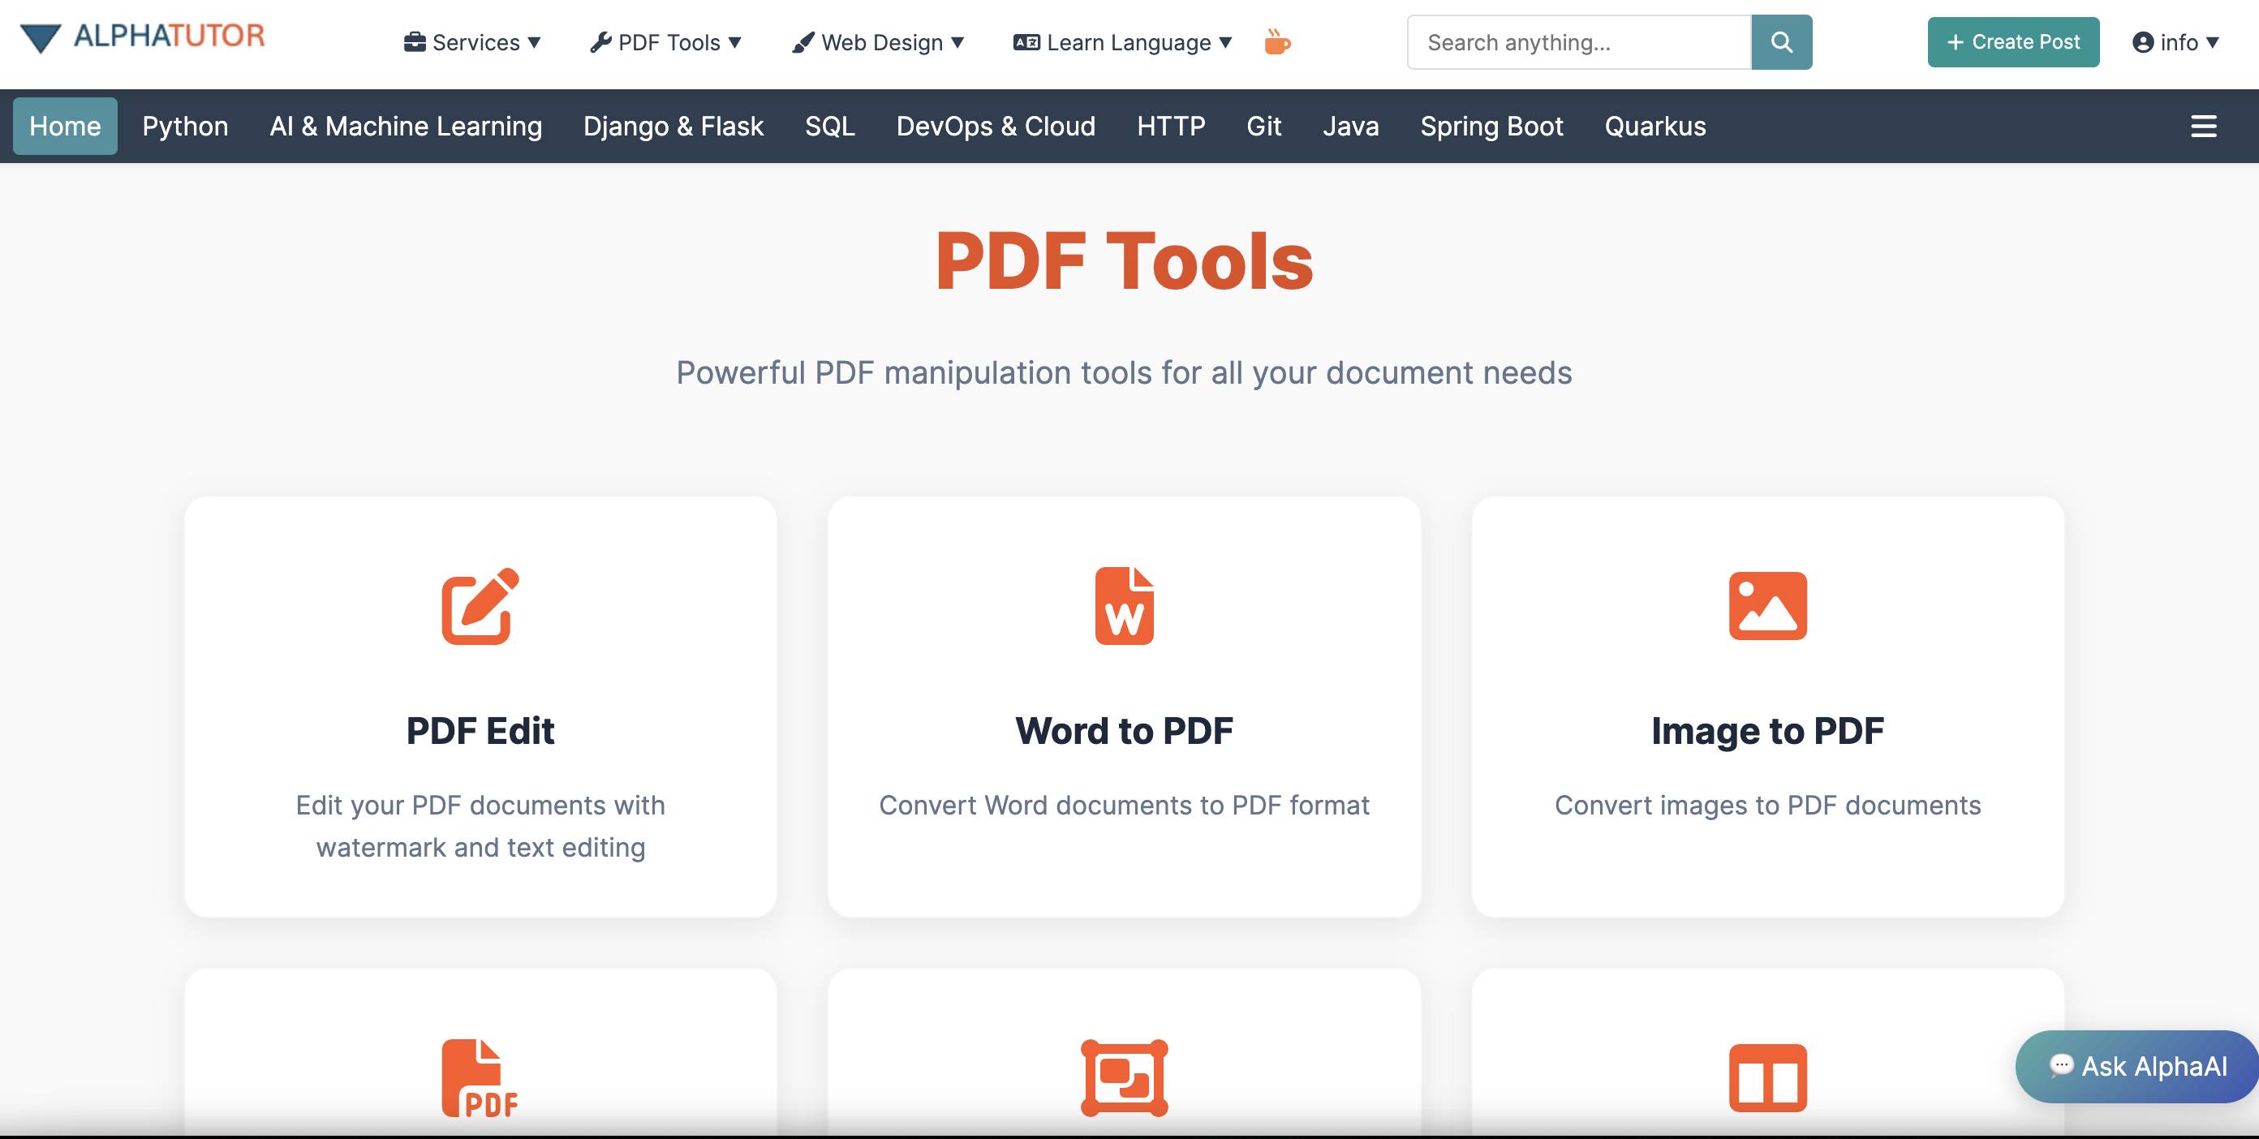The width and height of the screenshot is (2259, 1139).
Task: Click the Image to PDF picture icon
Action: (x=1768, y=606)
